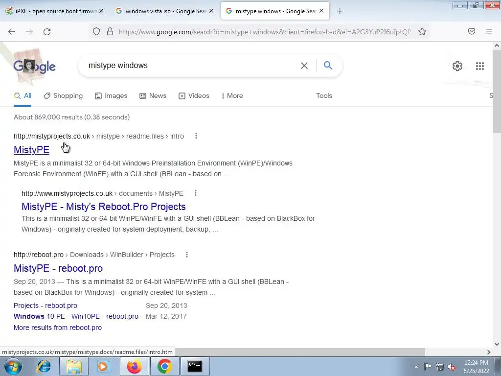Focus the Firefox address bar URL
This screenshot has height=376, width=501.
click(265, 32)
